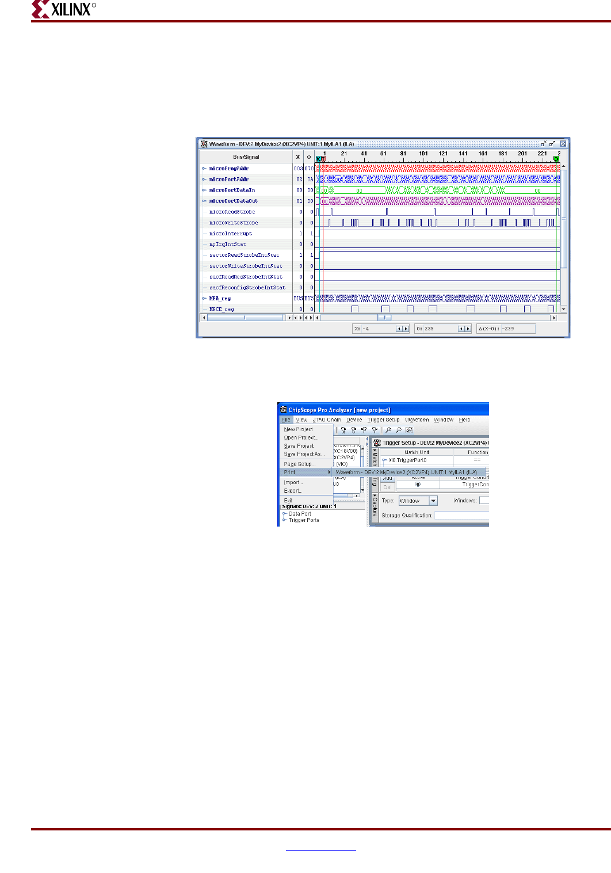Image resolution: width=611 pixels, height=873 pixels.
Task: Select Waveform DEV:2 print submenu item
Action: [x=409, y=472]
